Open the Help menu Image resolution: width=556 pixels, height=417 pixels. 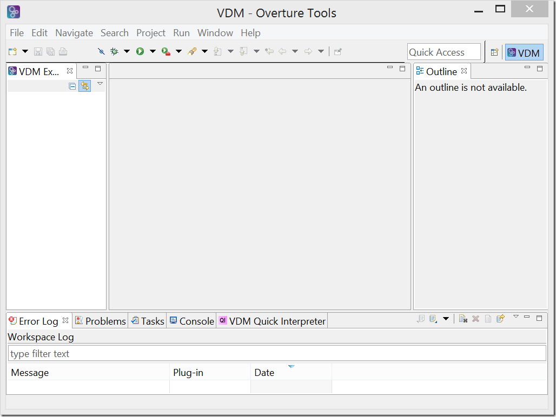point(250,33)
